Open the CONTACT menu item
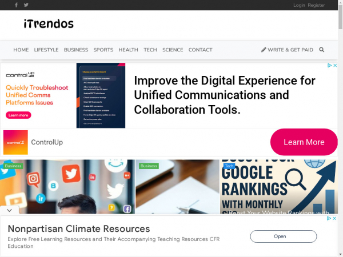Image resolution: width=343 pixels, height=257 pixels. (201, 50)
